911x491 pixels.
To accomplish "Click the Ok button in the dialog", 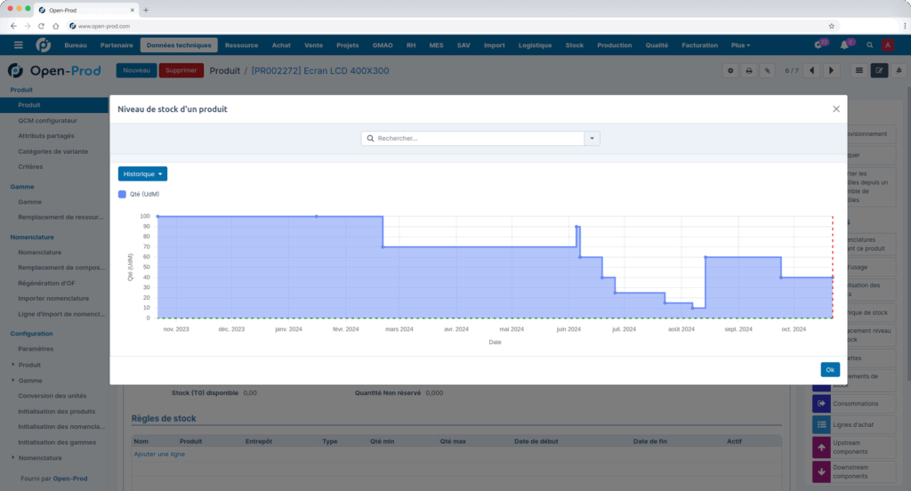I will (x=830, y=369).
